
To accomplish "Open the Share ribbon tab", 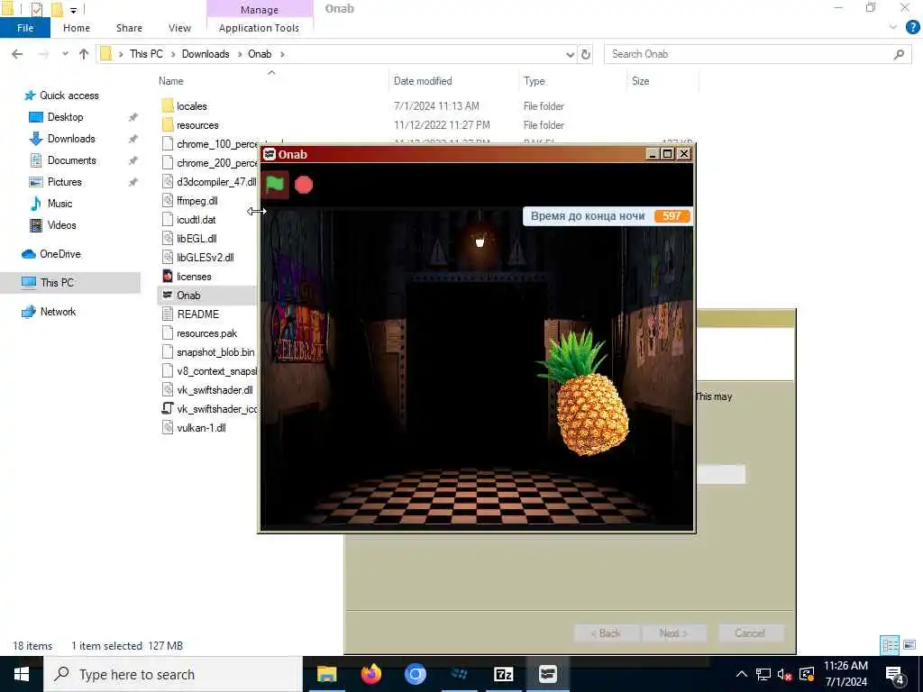I will pyautogui.click(x=129, y=28).
